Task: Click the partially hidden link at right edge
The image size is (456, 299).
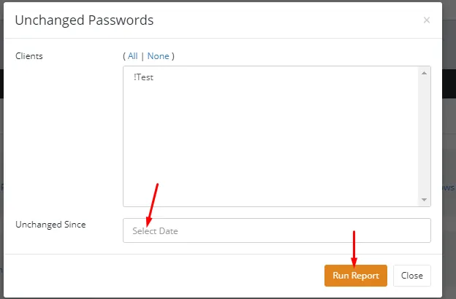Action: point(449,187)
